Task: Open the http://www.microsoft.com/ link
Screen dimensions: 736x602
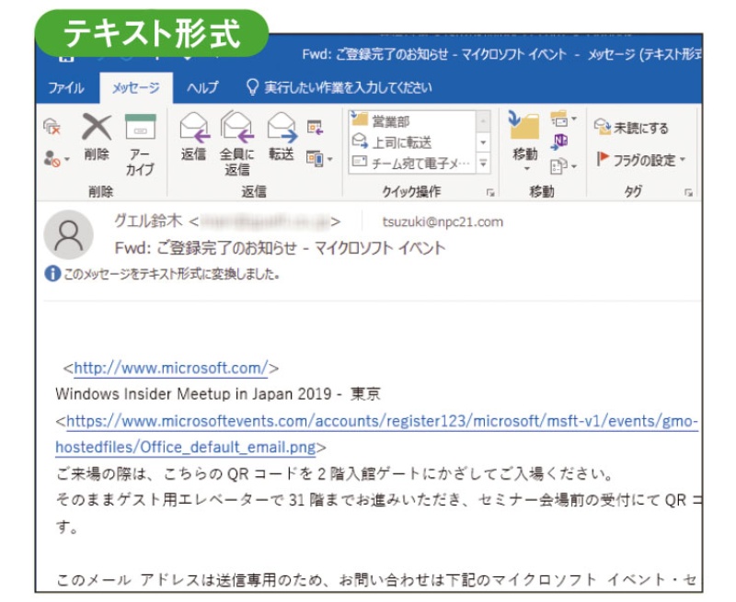Action: (x=171, y=369)
